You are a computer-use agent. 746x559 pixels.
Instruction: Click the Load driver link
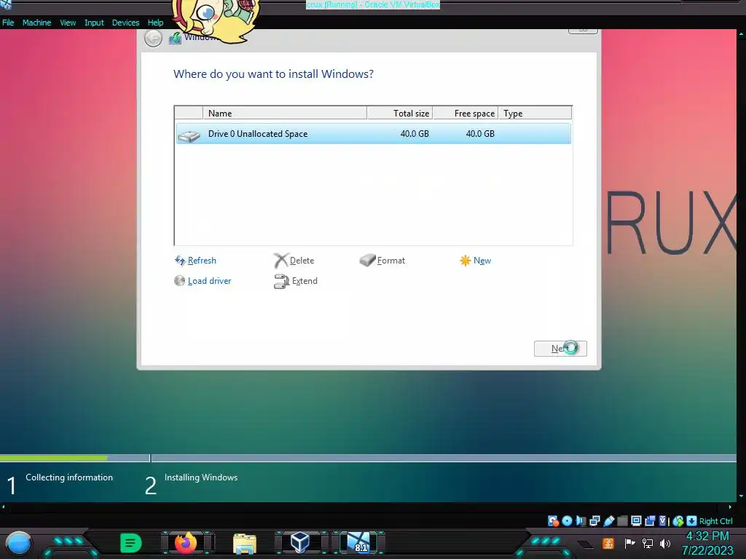209,281
